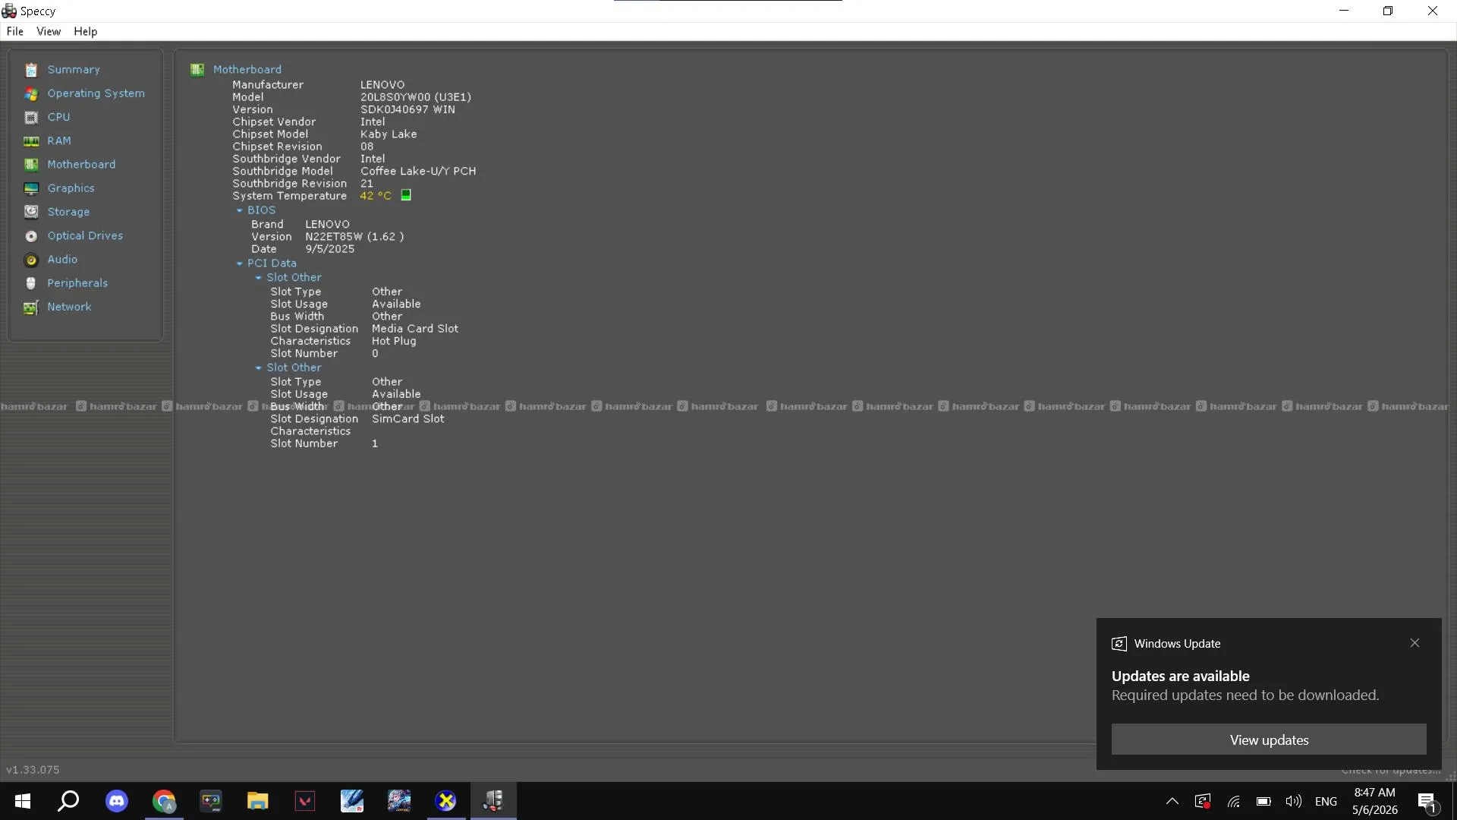Collapse the PCI Data section
This screenshot has height=820, width=1457.
240,263
